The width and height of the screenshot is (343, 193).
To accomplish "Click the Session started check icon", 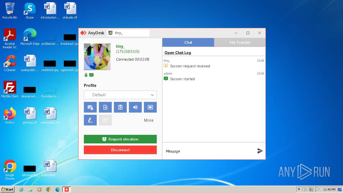I will click(x=166, y=79).
